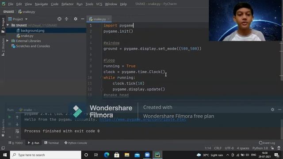Open the Run tool window button

tap(34, 143)
